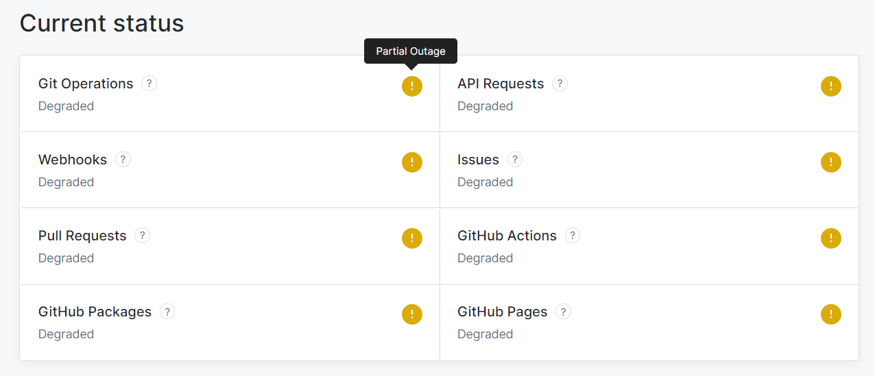Click the Issues degraded warning icon

(x=830, y=162)
